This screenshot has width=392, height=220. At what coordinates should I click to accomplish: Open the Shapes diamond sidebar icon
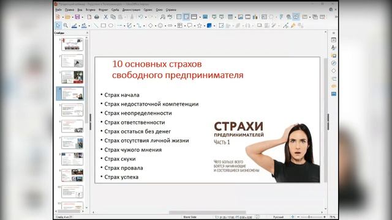333,71
